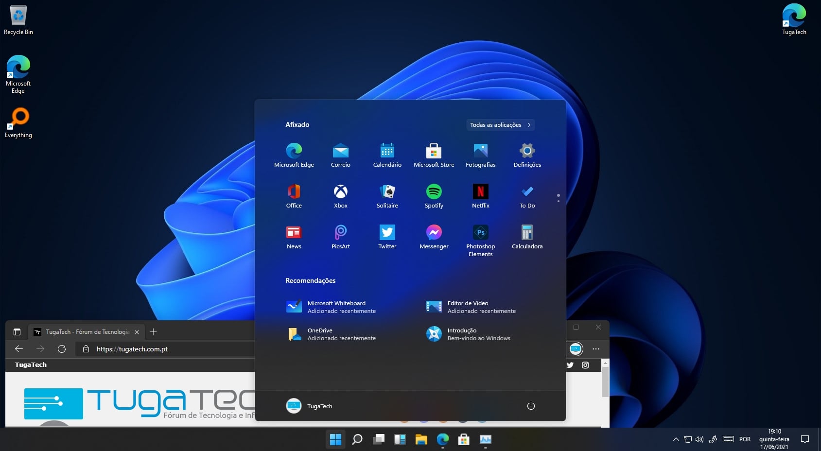Viewport: 821px width, 451px height.
Task: Open the To Do app
Action: [527, 196]
